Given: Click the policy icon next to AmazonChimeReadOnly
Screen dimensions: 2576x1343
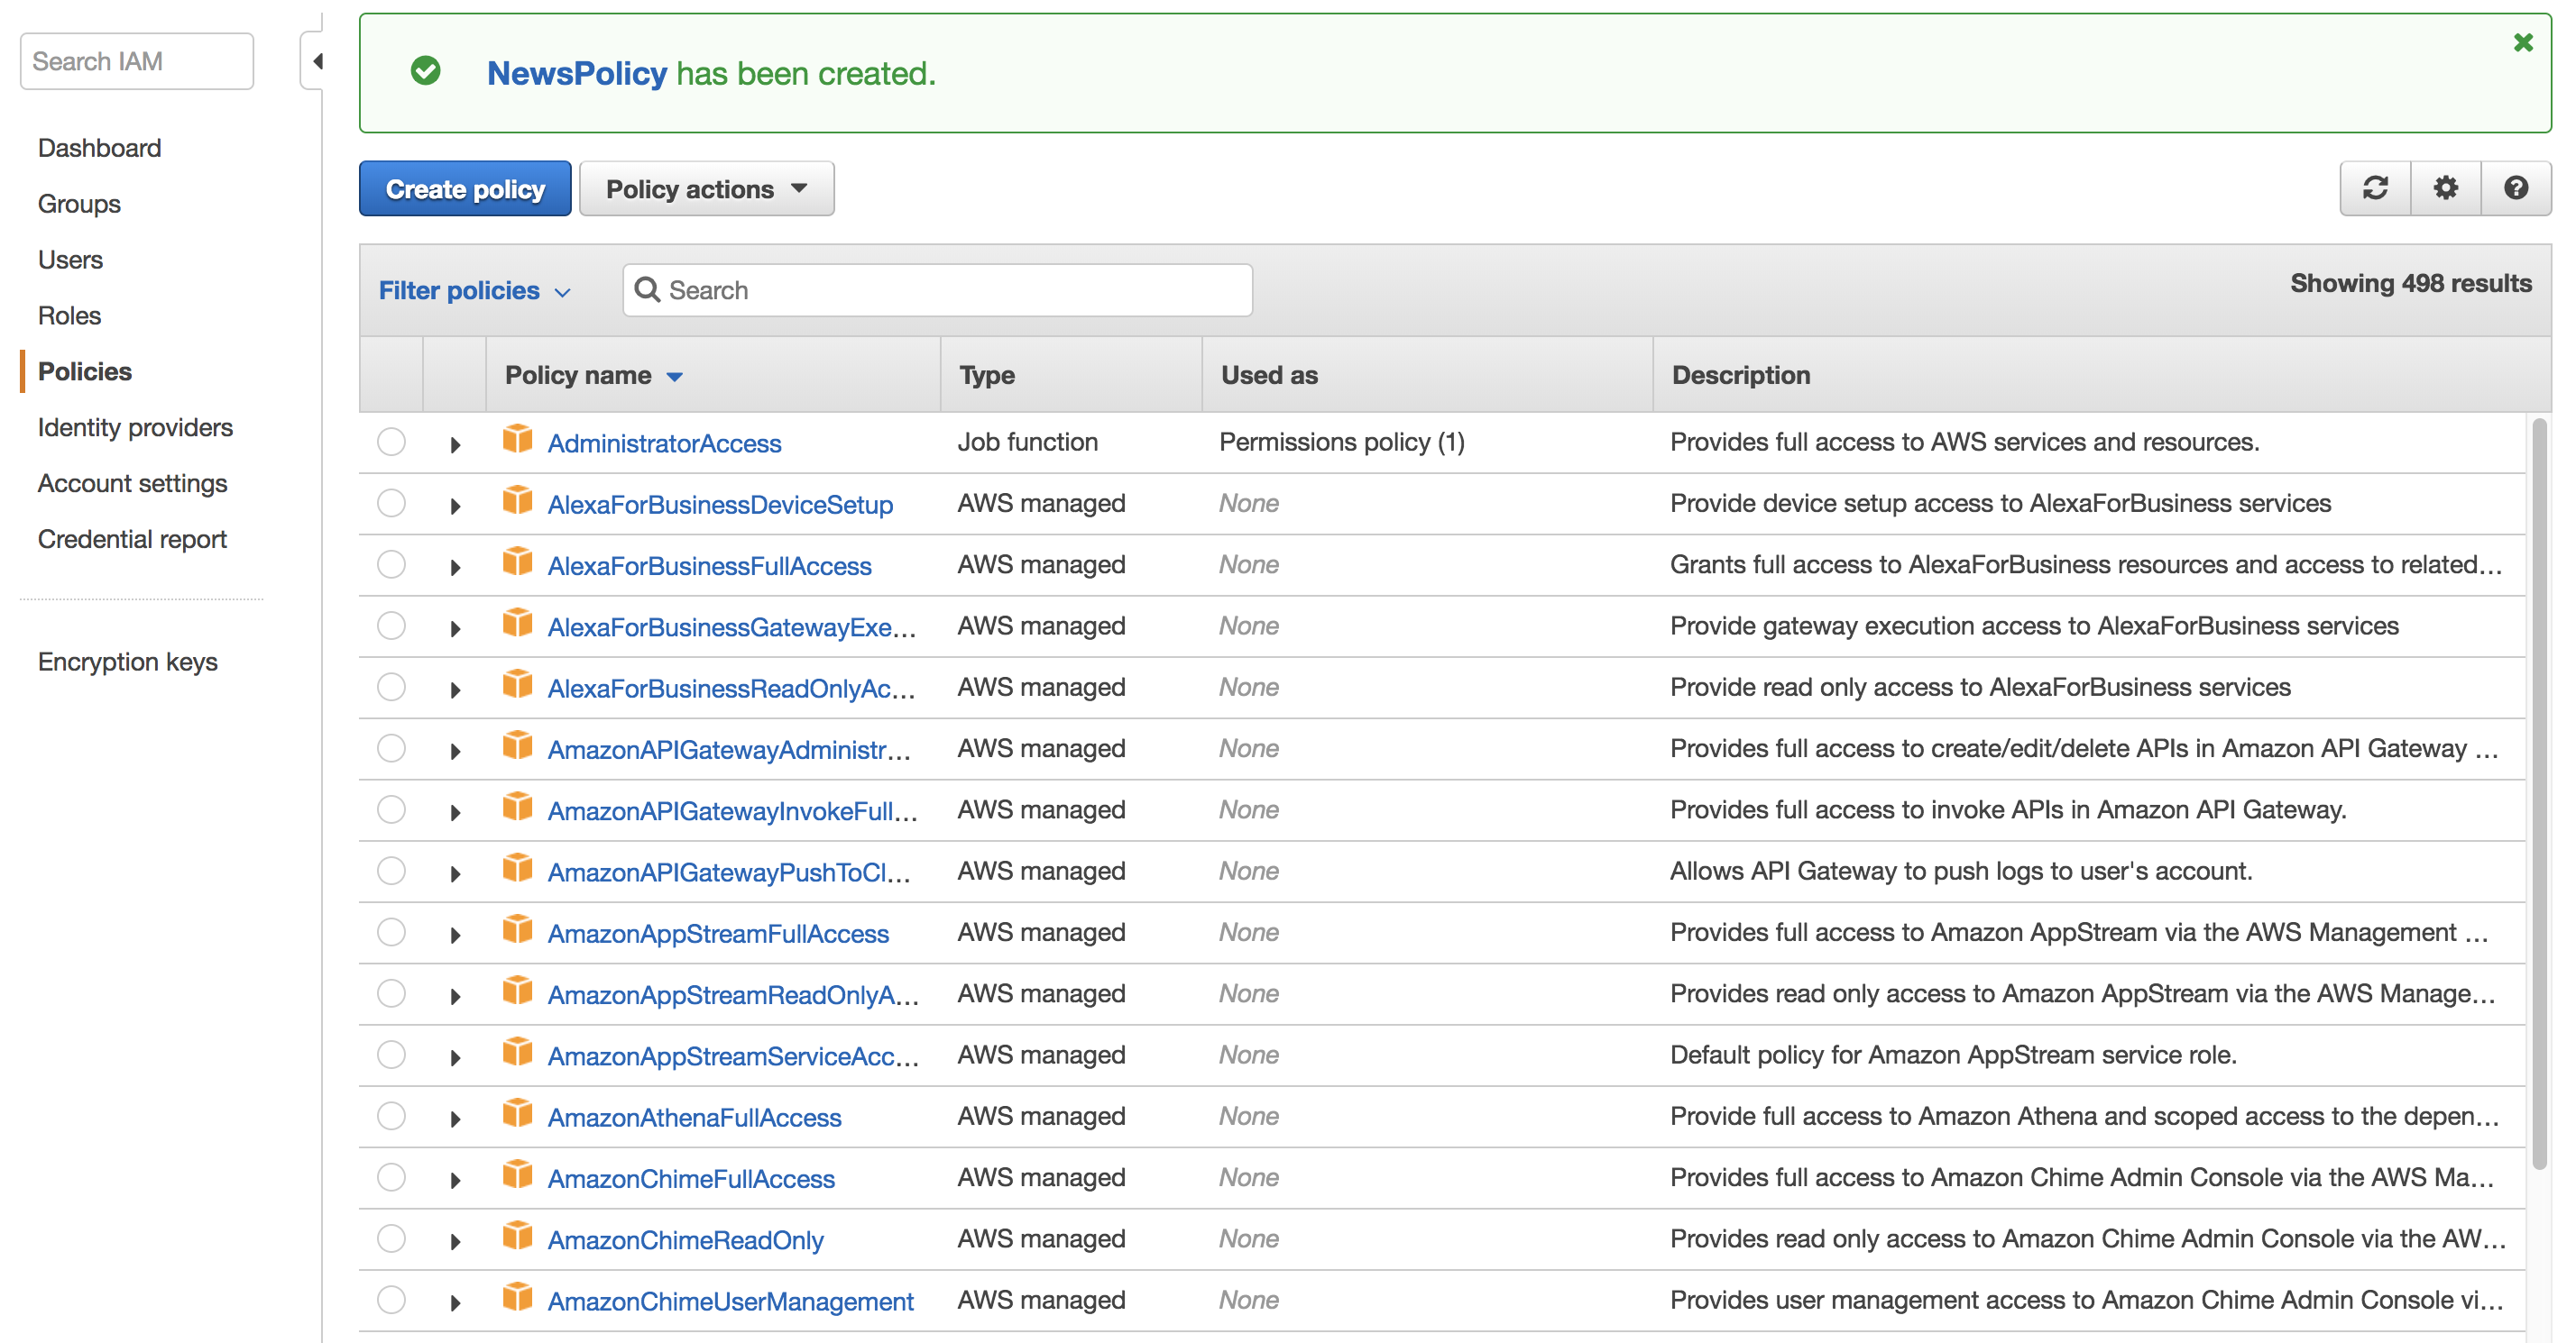Looking at the screenshot, I should pyautogui.click(x=517, y=1236).
